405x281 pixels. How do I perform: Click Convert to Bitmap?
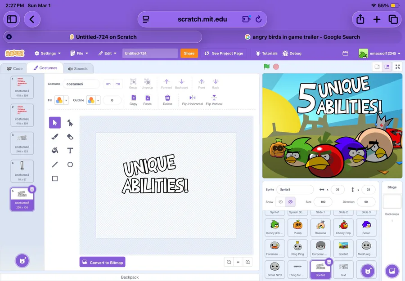pyautogui.click(x=103, y=262)
